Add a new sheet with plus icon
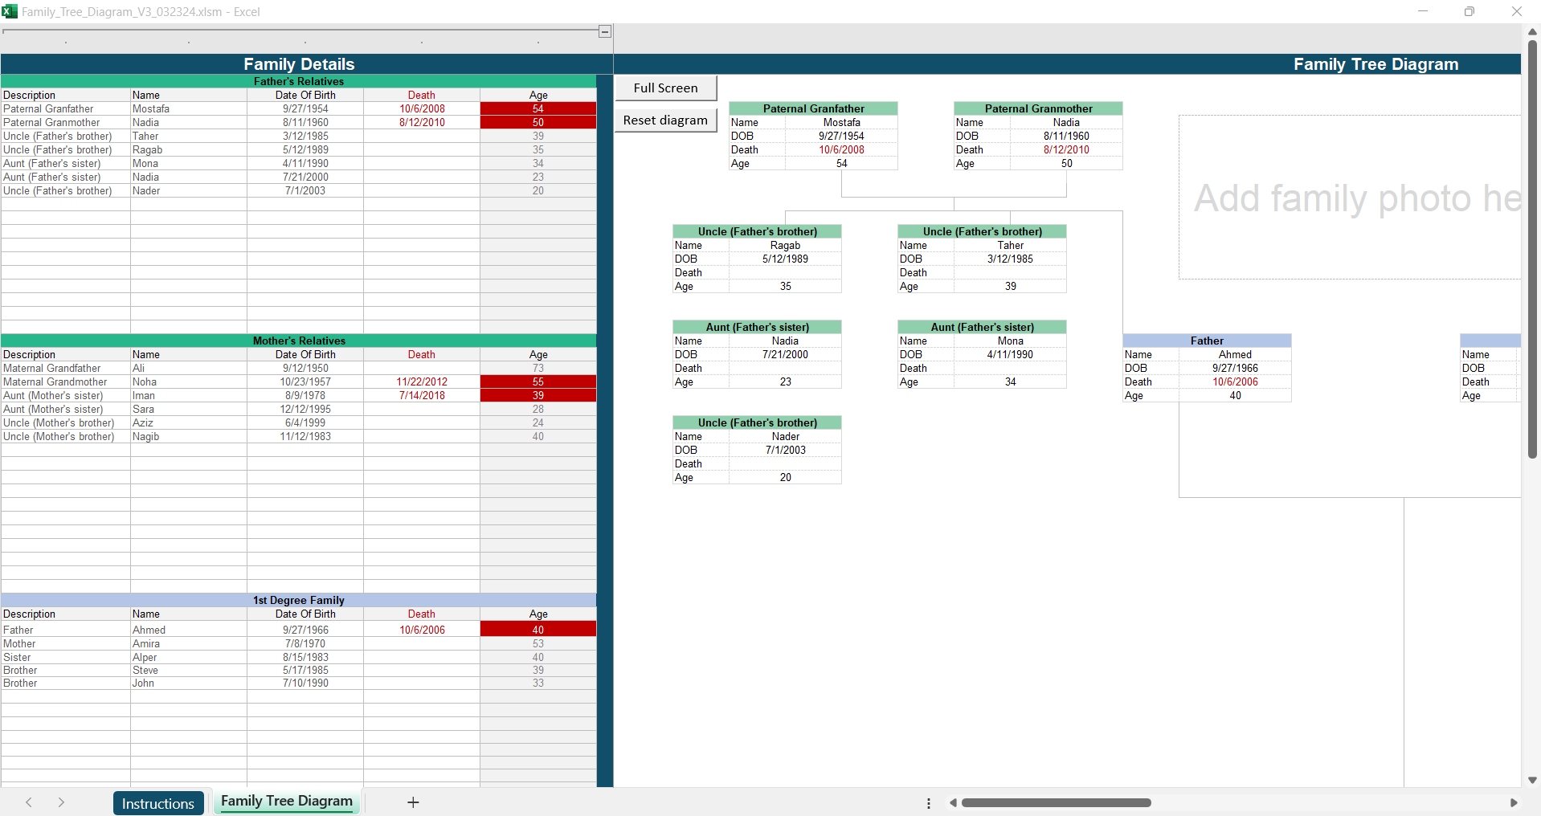Viewport: 1541px width, 816px height. click(x=413, y=802)
